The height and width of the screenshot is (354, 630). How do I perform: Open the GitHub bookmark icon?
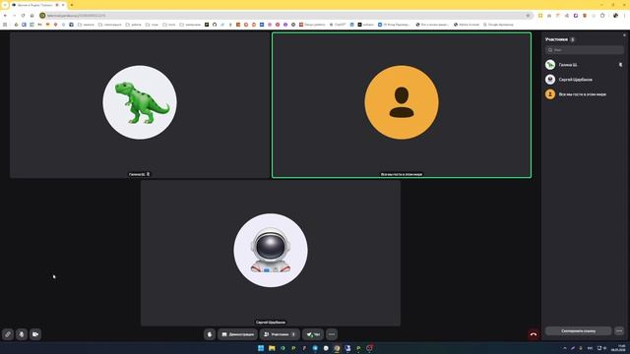click(x=215, y=25)
